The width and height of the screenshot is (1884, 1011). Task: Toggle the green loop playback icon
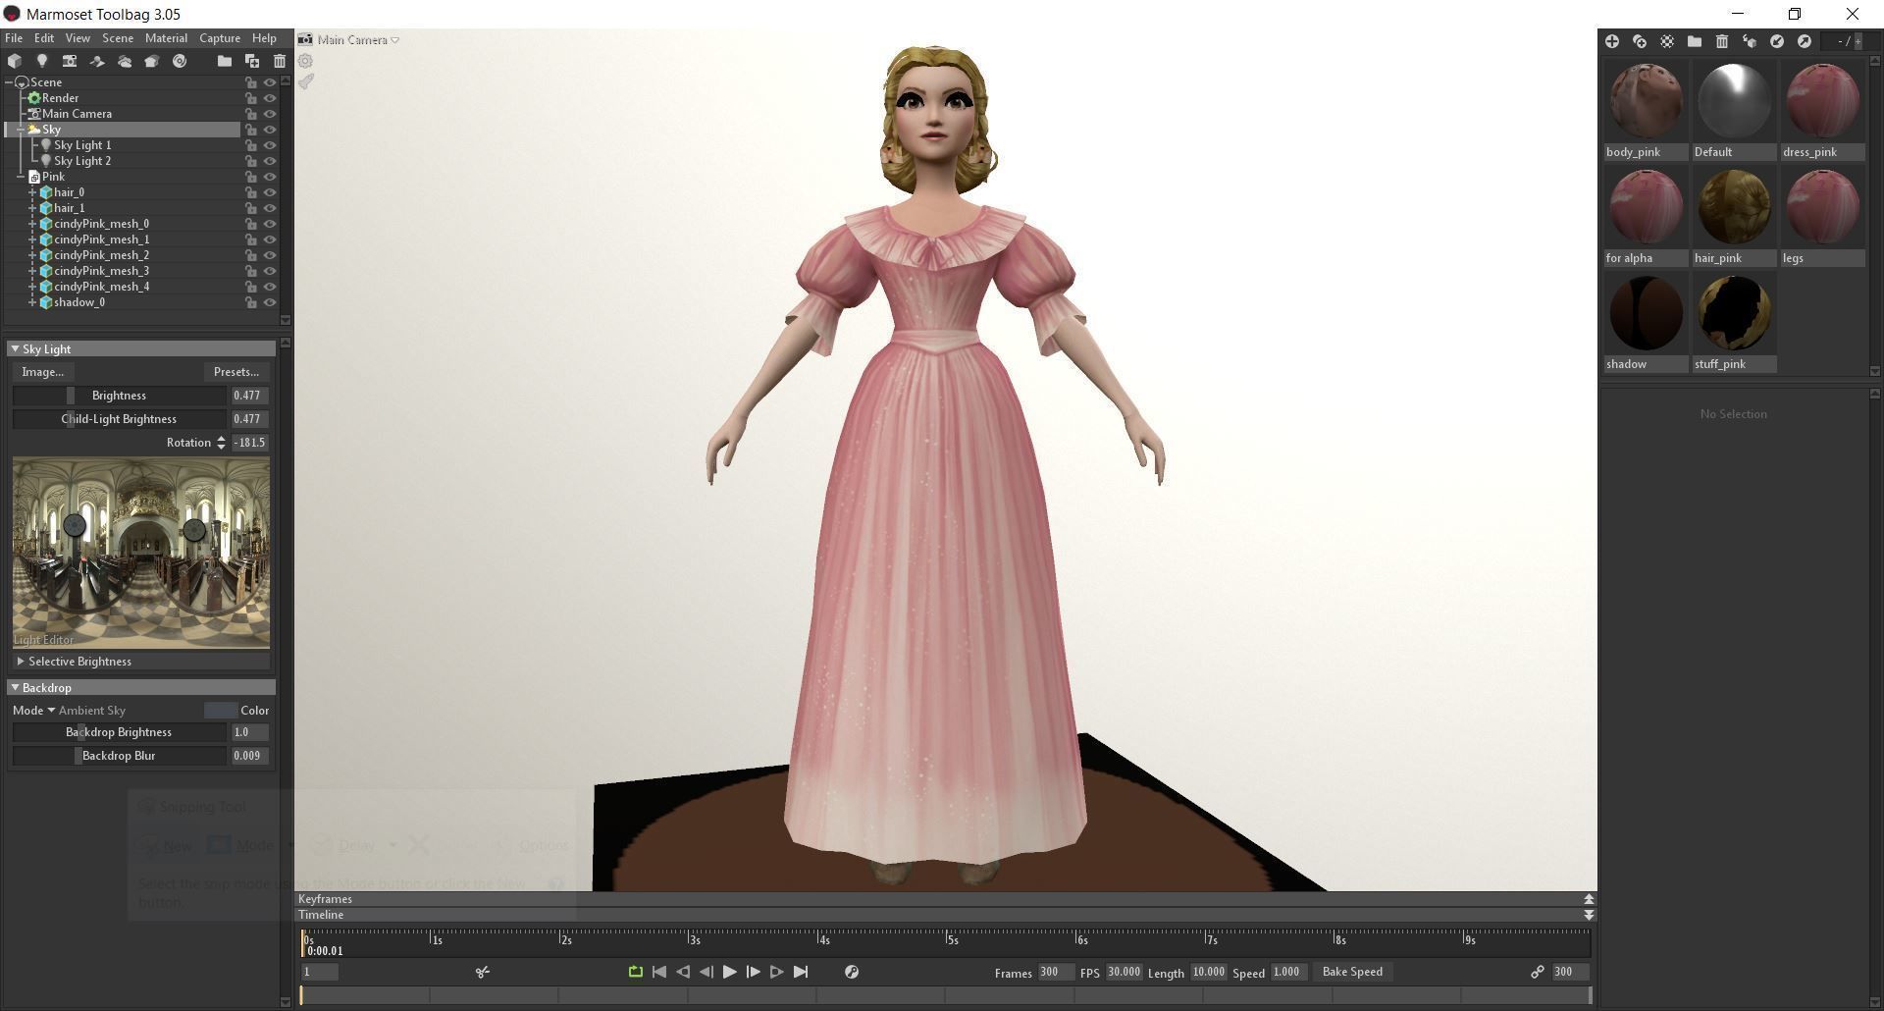pyautogui.click(x=636, y=972)
